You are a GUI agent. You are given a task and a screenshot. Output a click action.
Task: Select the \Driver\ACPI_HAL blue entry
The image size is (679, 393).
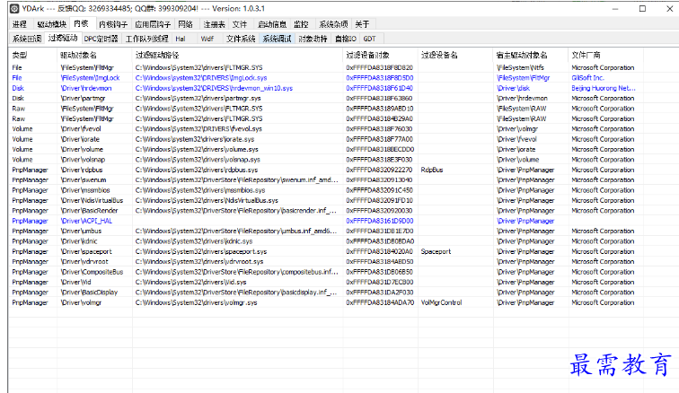click(x=86, y=221)
